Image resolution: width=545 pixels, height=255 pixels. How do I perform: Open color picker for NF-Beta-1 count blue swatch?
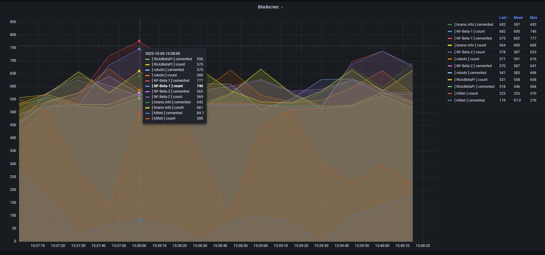tap(450, 31)
